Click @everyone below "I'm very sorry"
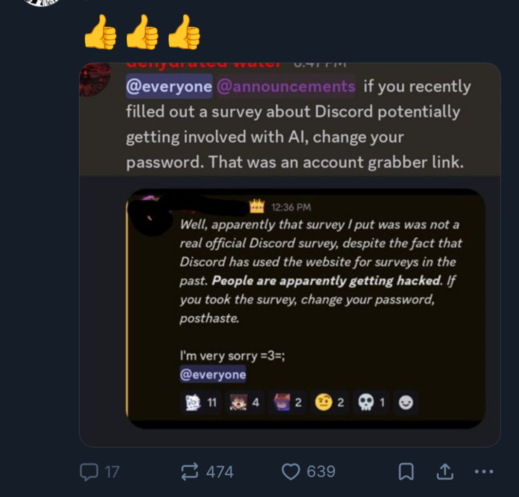519x497 pixels. pyautogui.click(x=213, y=375)
